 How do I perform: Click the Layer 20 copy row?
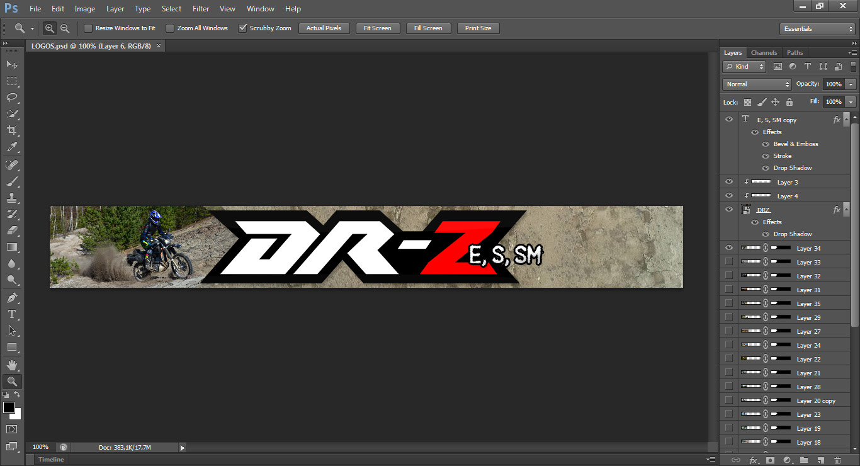point(784,401)
